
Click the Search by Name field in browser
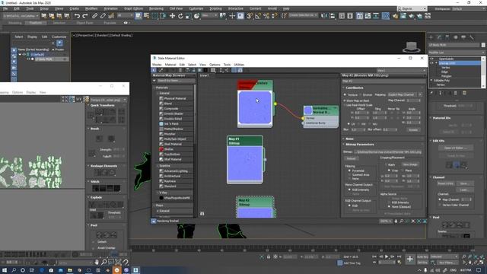click(x=176, y=81)
